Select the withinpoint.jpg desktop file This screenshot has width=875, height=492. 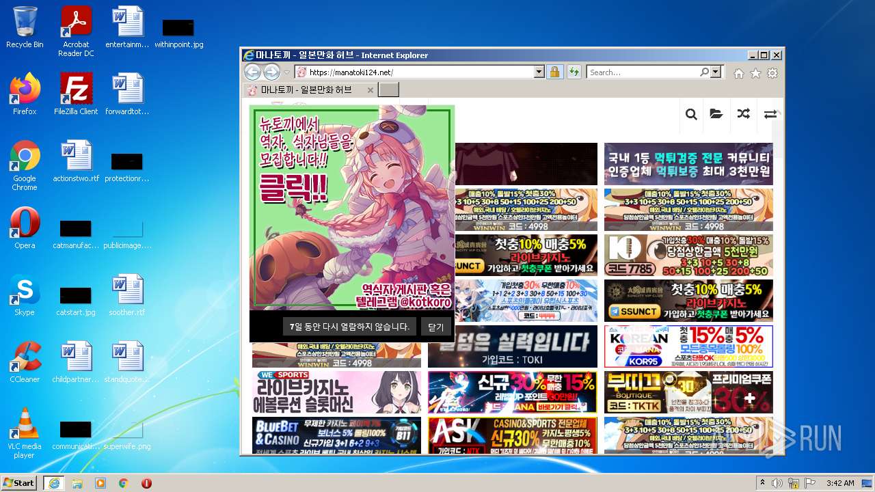(x=178, y=33)
